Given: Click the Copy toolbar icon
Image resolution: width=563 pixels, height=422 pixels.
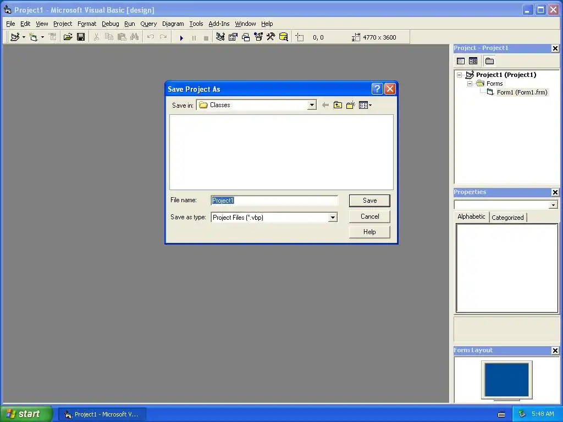Looking at the screenshot, I should point(109,37).
